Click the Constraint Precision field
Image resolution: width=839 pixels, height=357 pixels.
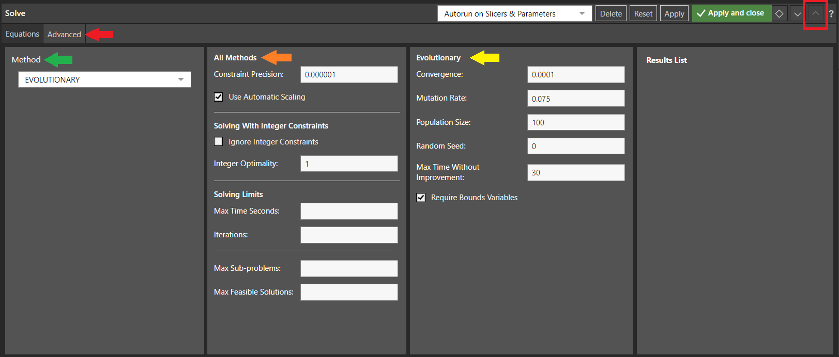(x=349, y=75)
